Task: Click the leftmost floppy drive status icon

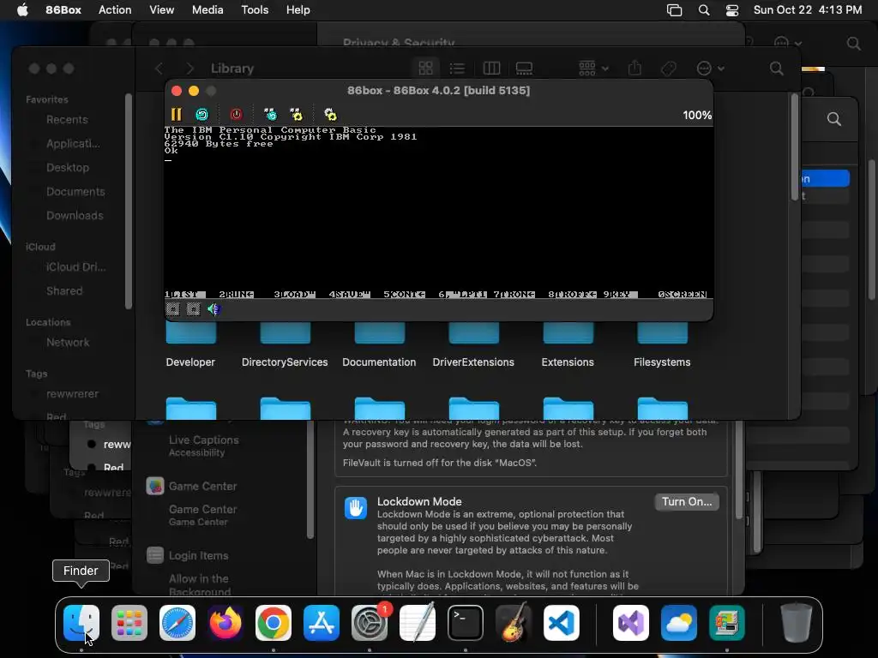Action: click(x=172, y=308)
